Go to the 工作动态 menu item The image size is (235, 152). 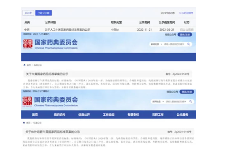[109, 115]
